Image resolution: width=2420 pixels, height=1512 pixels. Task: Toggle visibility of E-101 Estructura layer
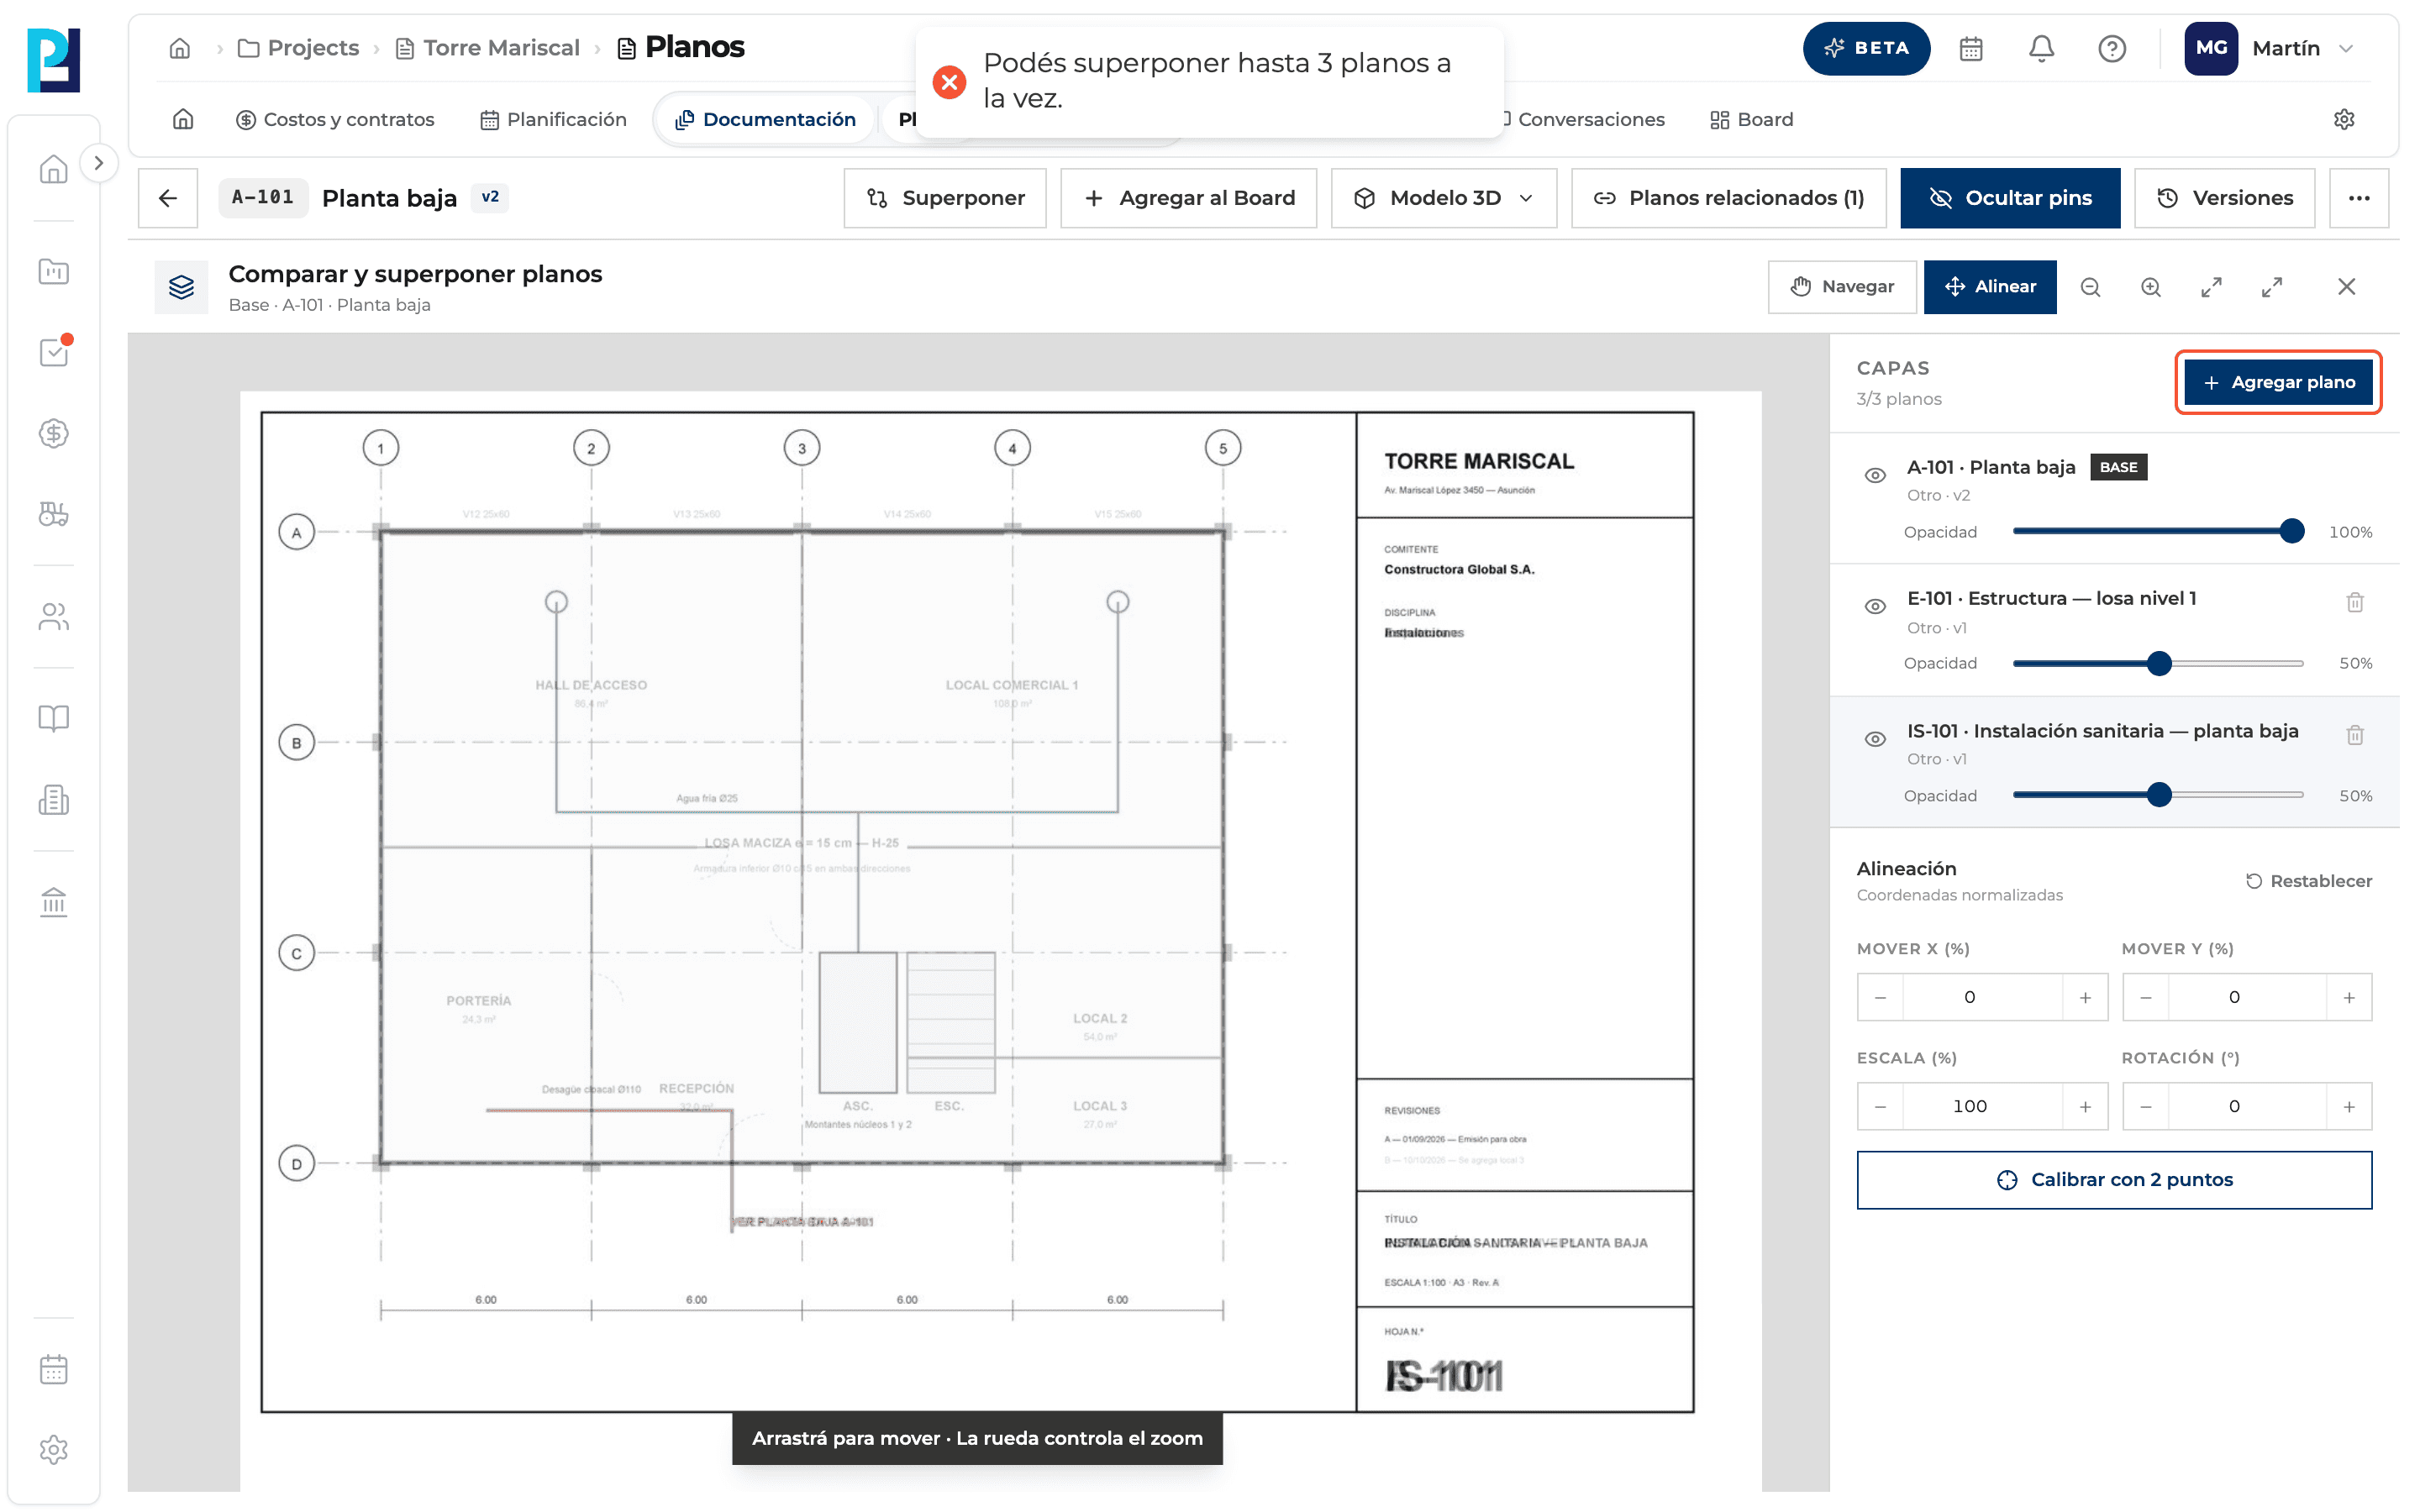(1875, 606)
